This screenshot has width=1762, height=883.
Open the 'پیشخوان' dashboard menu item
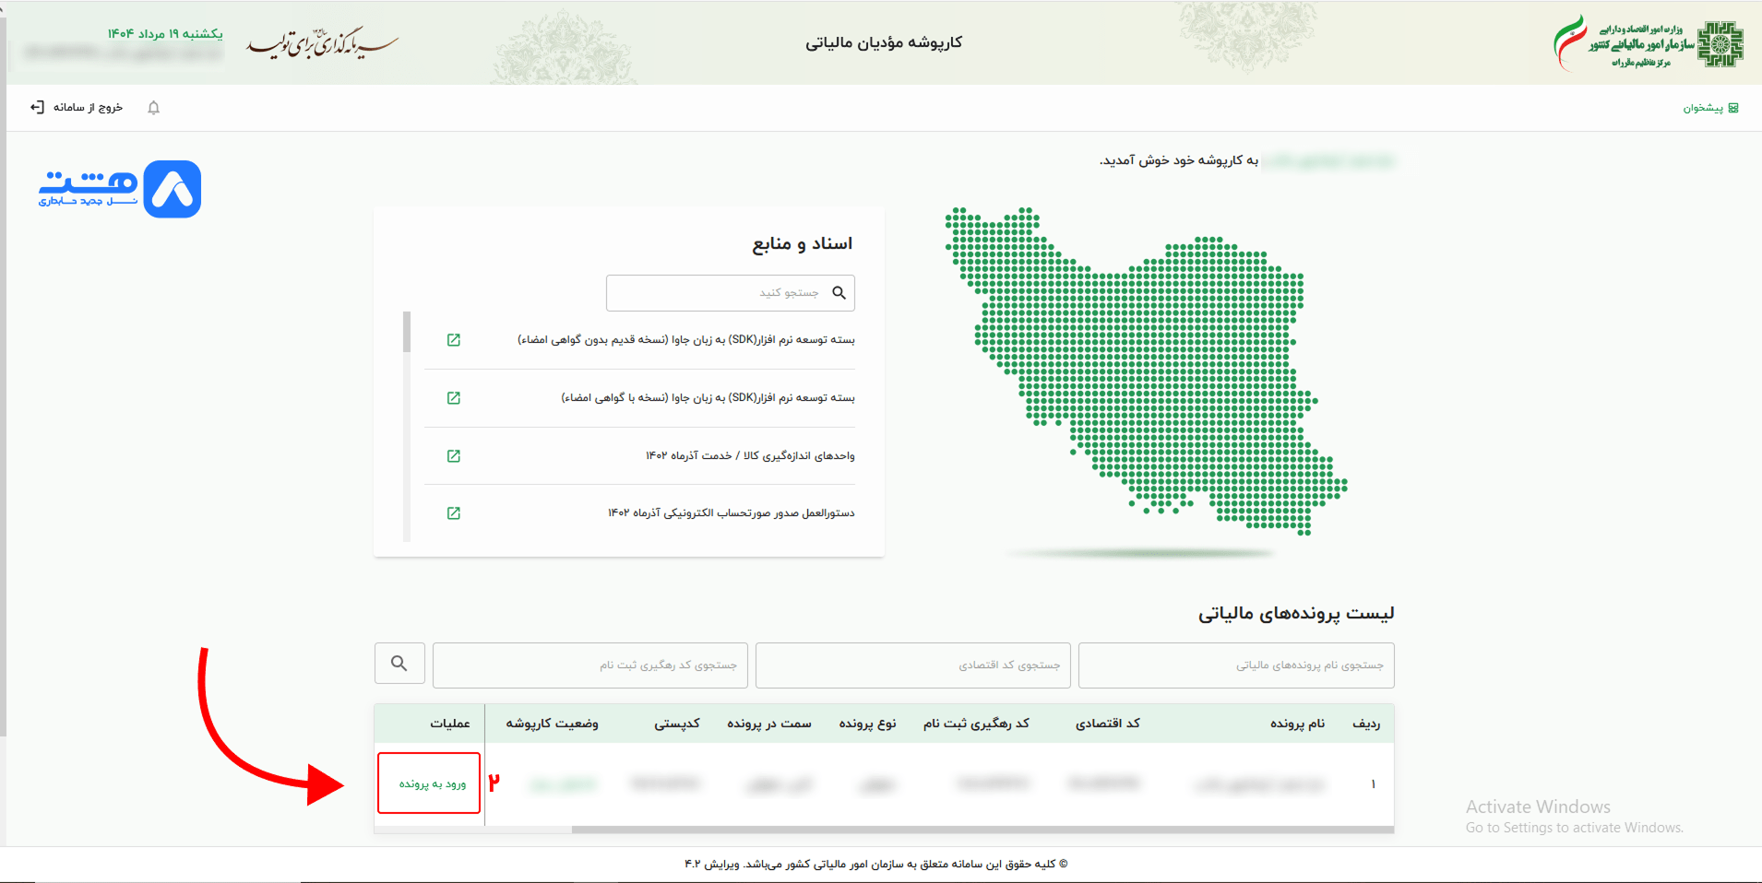point(1709,108)
